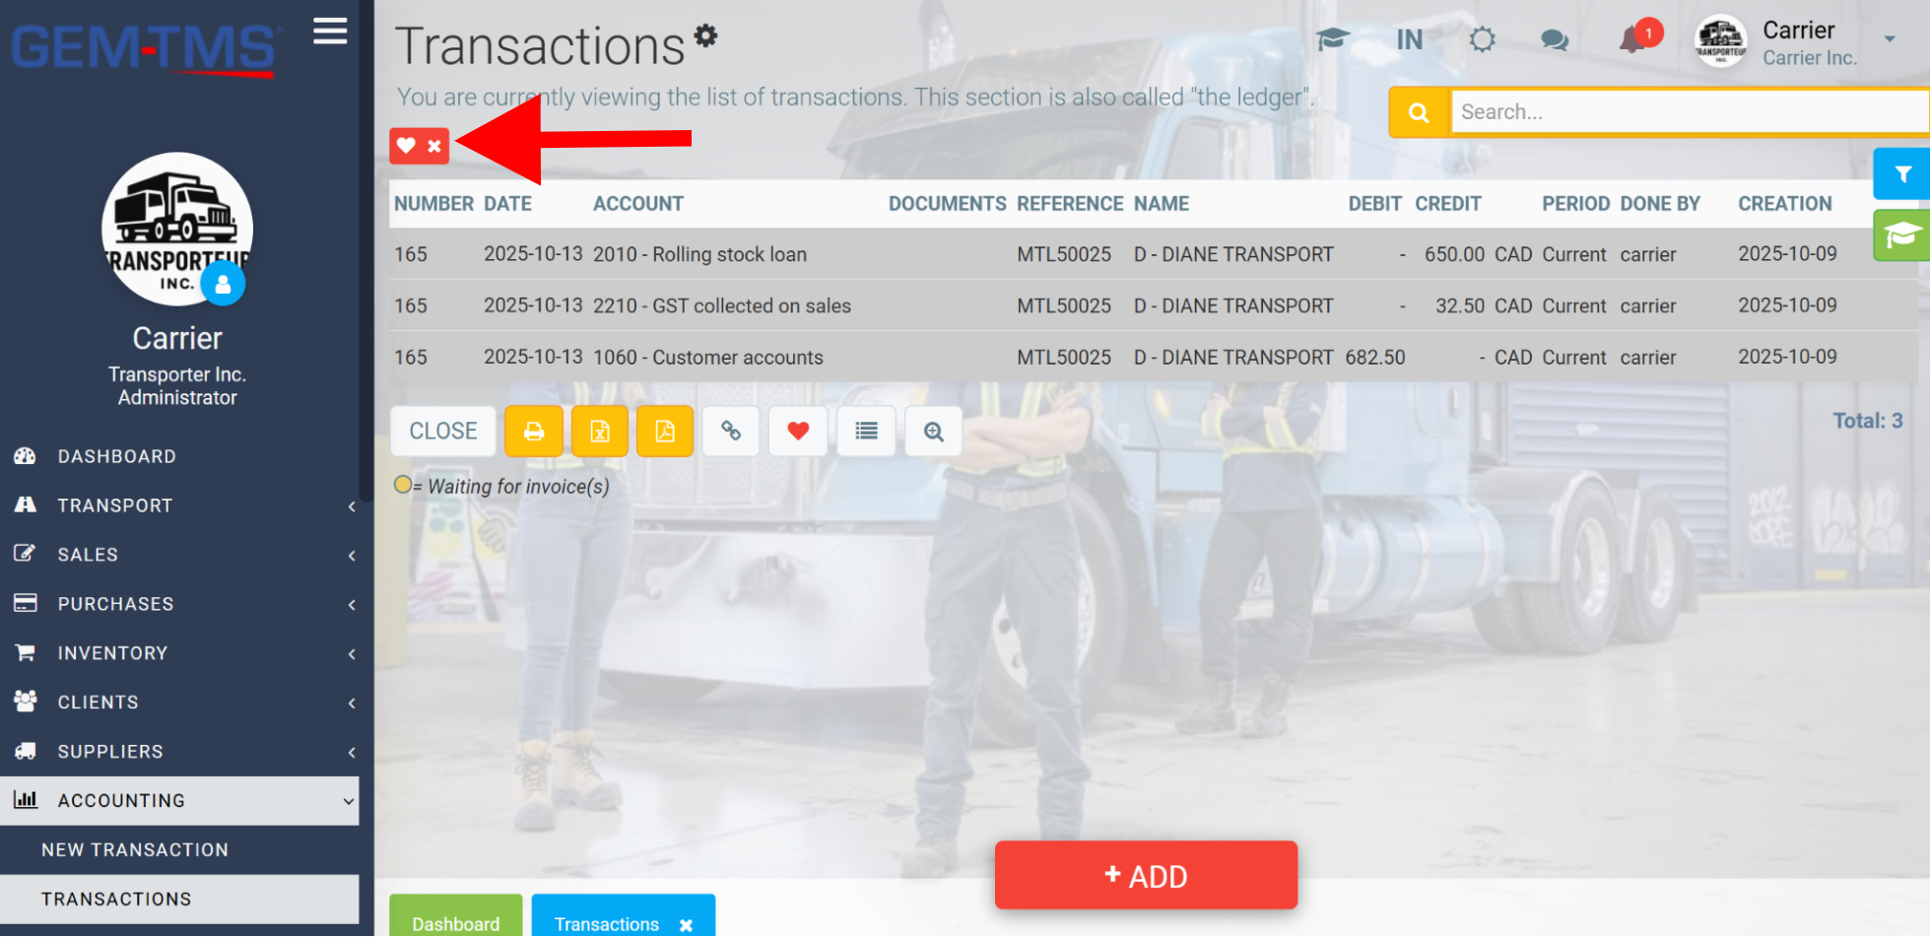Viewport: 1930px width, 938px height.
Task: Click the list view icon button
Action: point(866,432)
